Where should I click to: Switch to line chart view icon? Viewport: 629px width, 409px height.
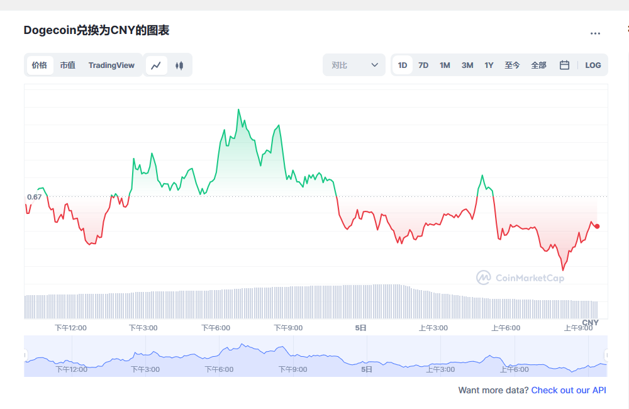coord(157,65)
